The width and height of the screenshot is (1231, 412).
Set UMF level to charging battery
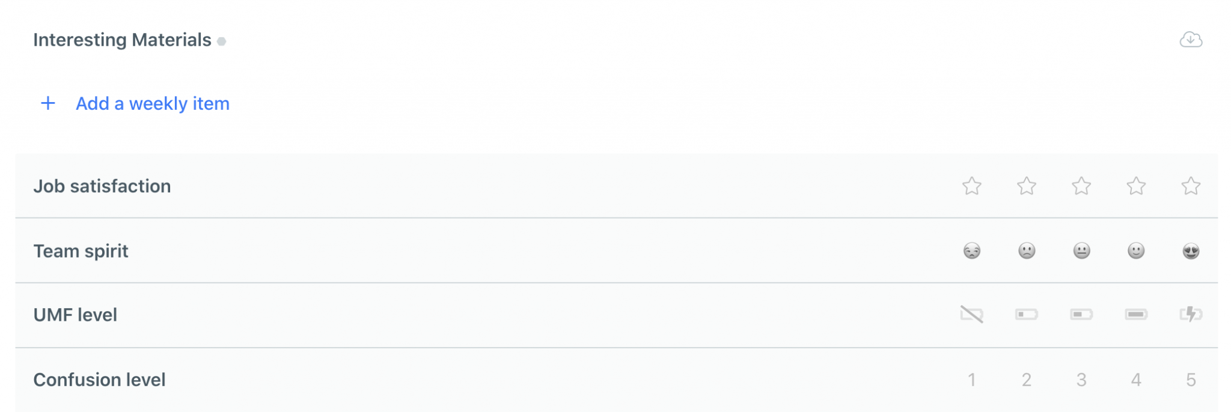(1190, 314)
